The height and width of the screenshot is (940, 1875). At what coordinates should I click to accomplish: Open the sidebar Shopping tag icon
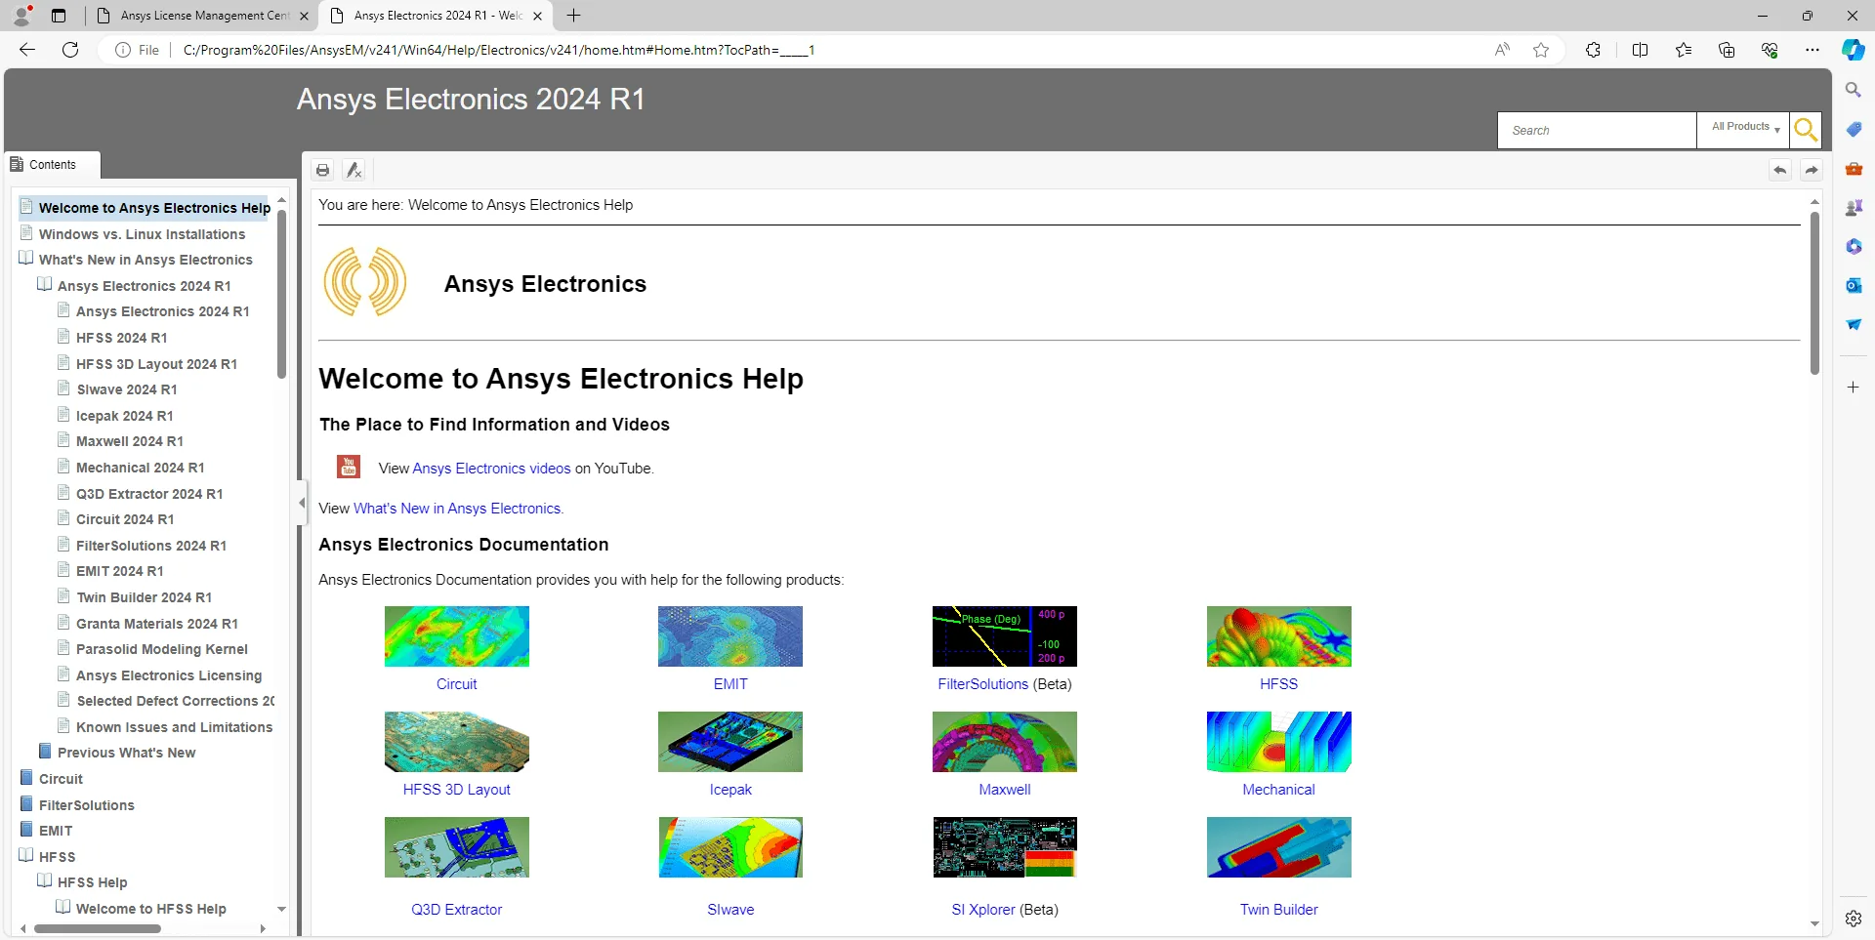[x=1853, y=129]
